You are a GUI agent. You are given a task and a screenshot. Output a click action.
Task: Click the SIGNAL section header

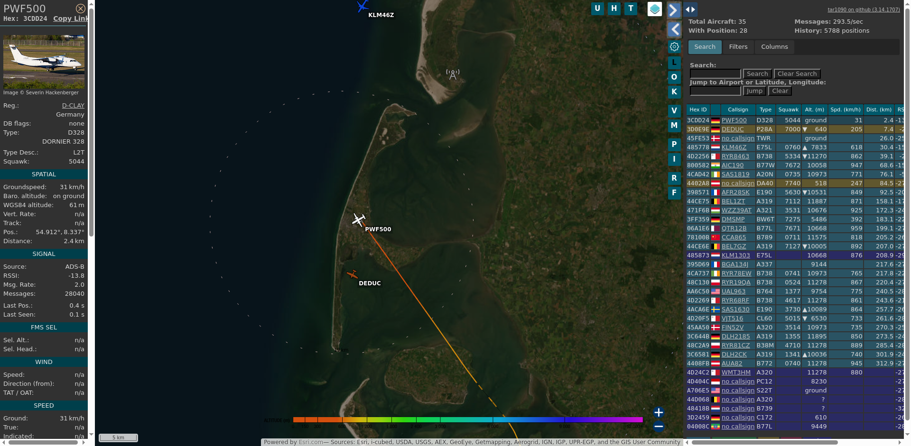click(x=44, y=254)
